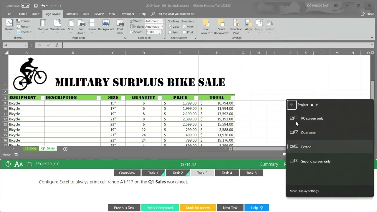Undo the last action
Screen dimensions: 377x212
[x=43, y=6]
